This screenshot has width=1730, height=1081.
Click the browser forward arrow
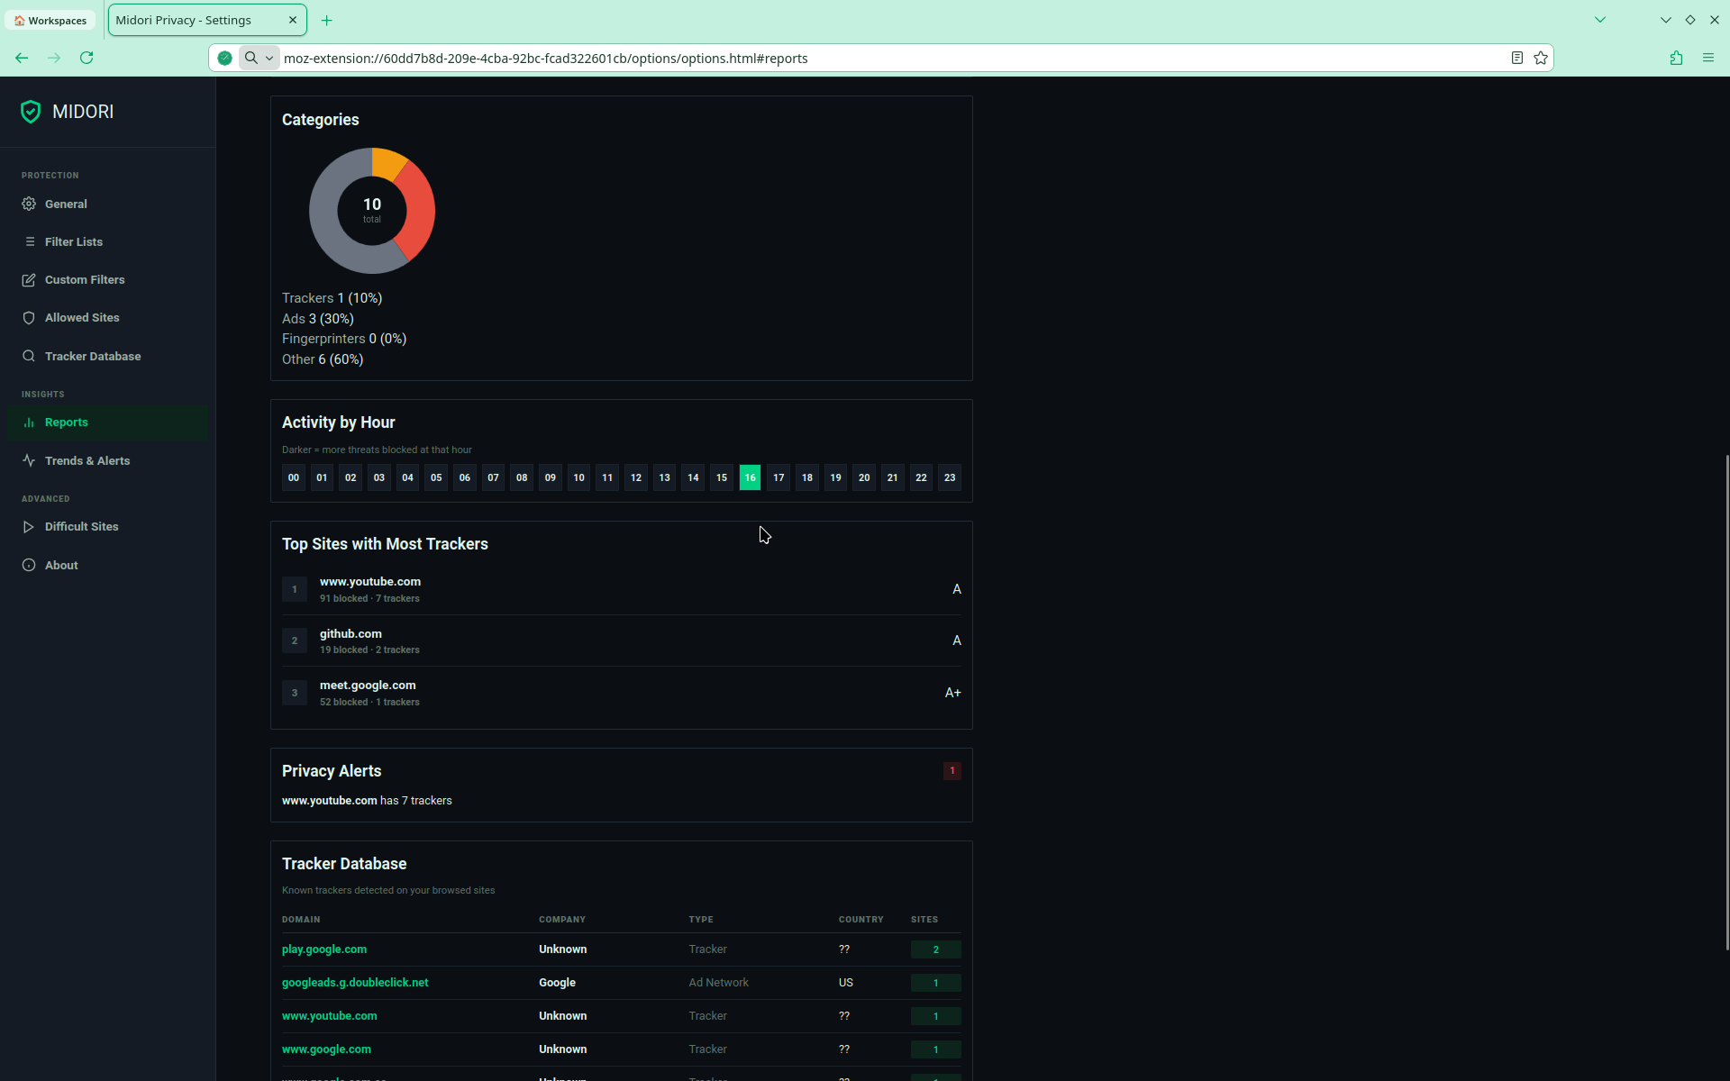54,58
